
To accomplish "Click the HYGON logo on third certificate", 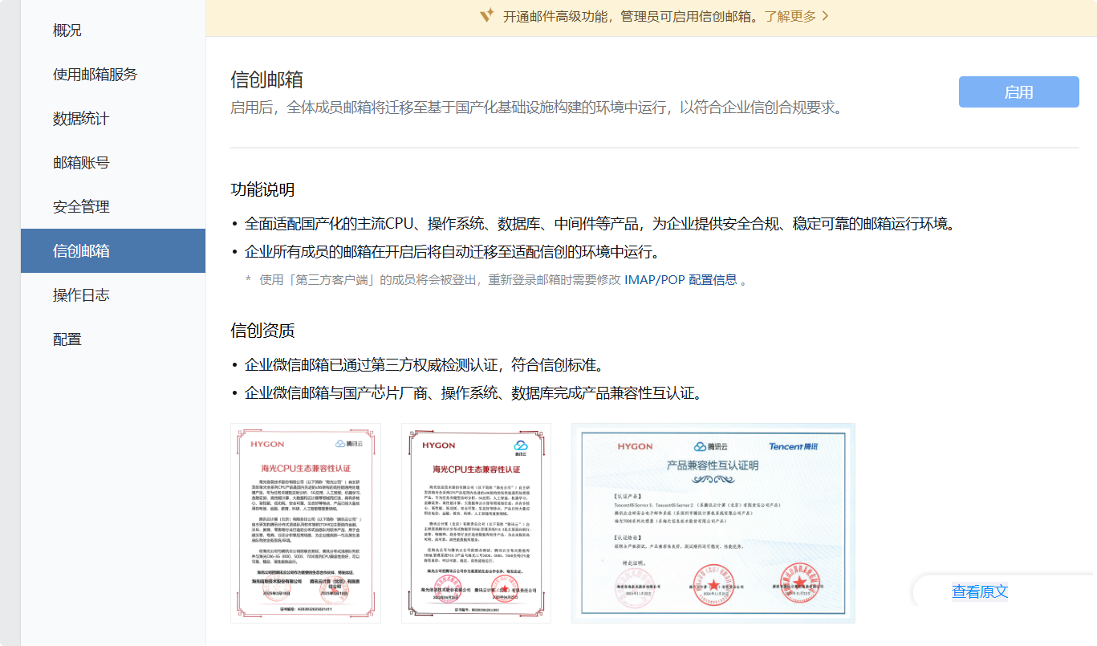I will pos(636,447).
